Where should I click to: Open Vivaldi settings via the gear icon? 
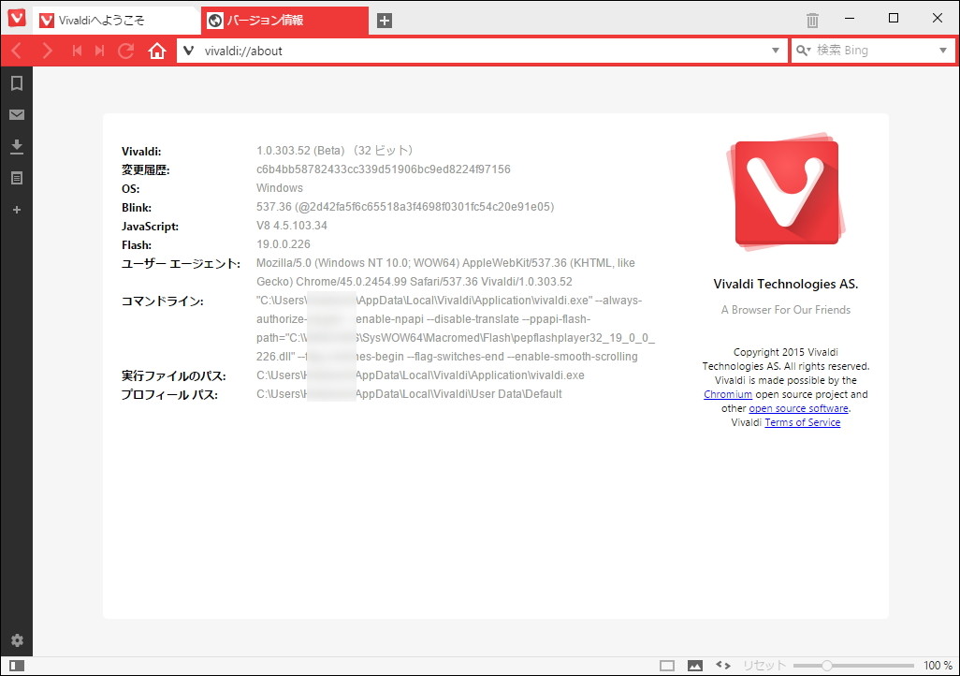point(16,640)
